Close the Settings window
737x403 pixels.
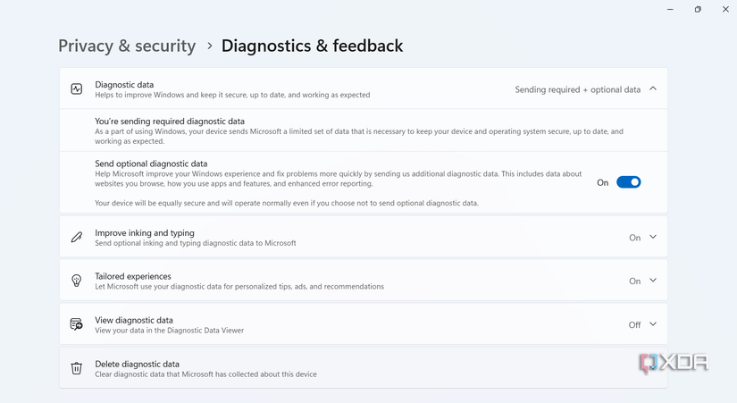coord(725,9)
